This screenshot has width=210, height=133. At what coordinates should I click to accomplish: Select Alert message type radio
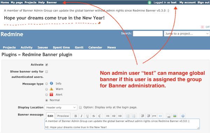click(x=47, y=95)
